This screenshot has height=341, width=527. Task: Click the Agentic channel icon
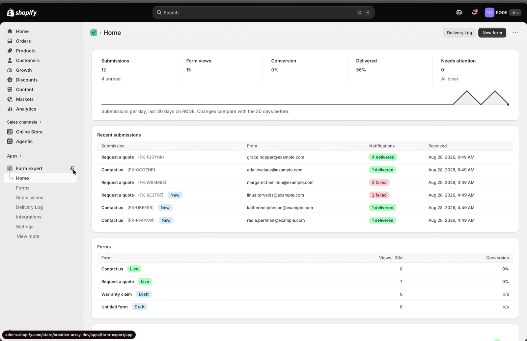(x=10, y=141)
